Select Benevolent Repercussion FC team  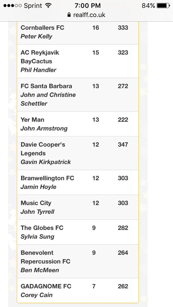(78, 261)
